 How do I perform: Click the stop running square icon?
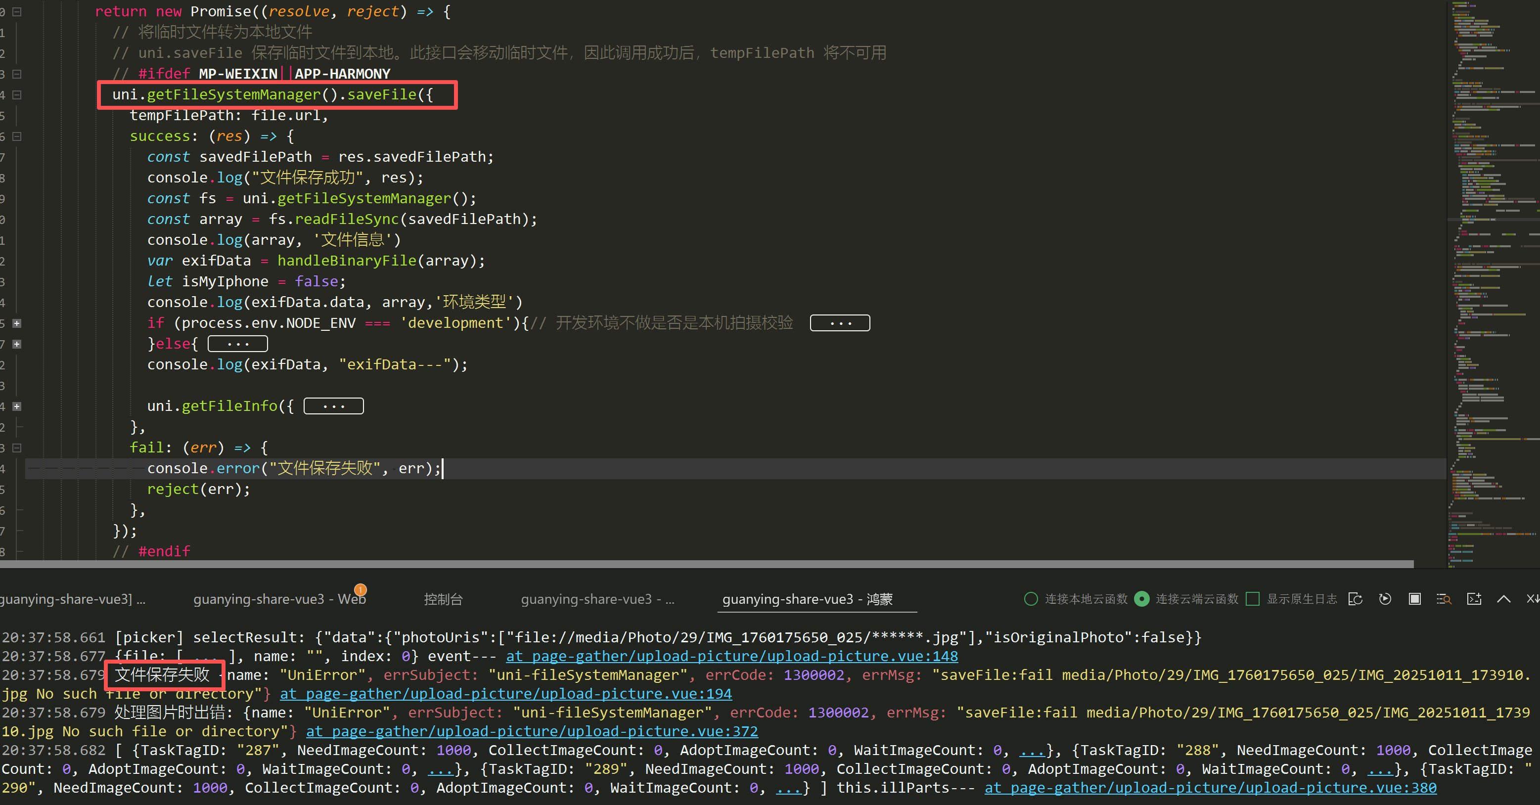(1414, 599)
